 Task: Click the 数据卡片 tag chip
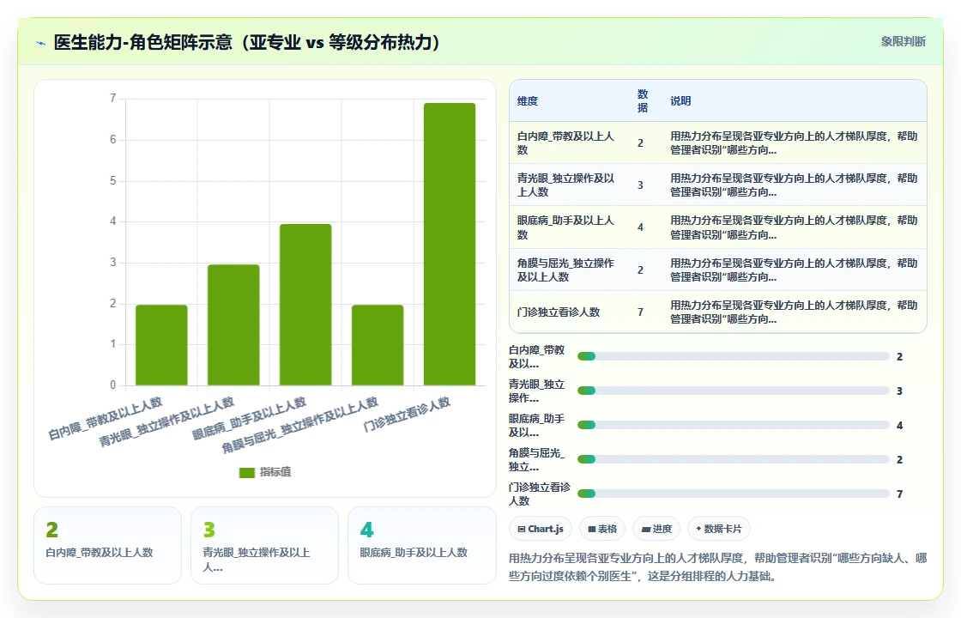coord(719,529)
